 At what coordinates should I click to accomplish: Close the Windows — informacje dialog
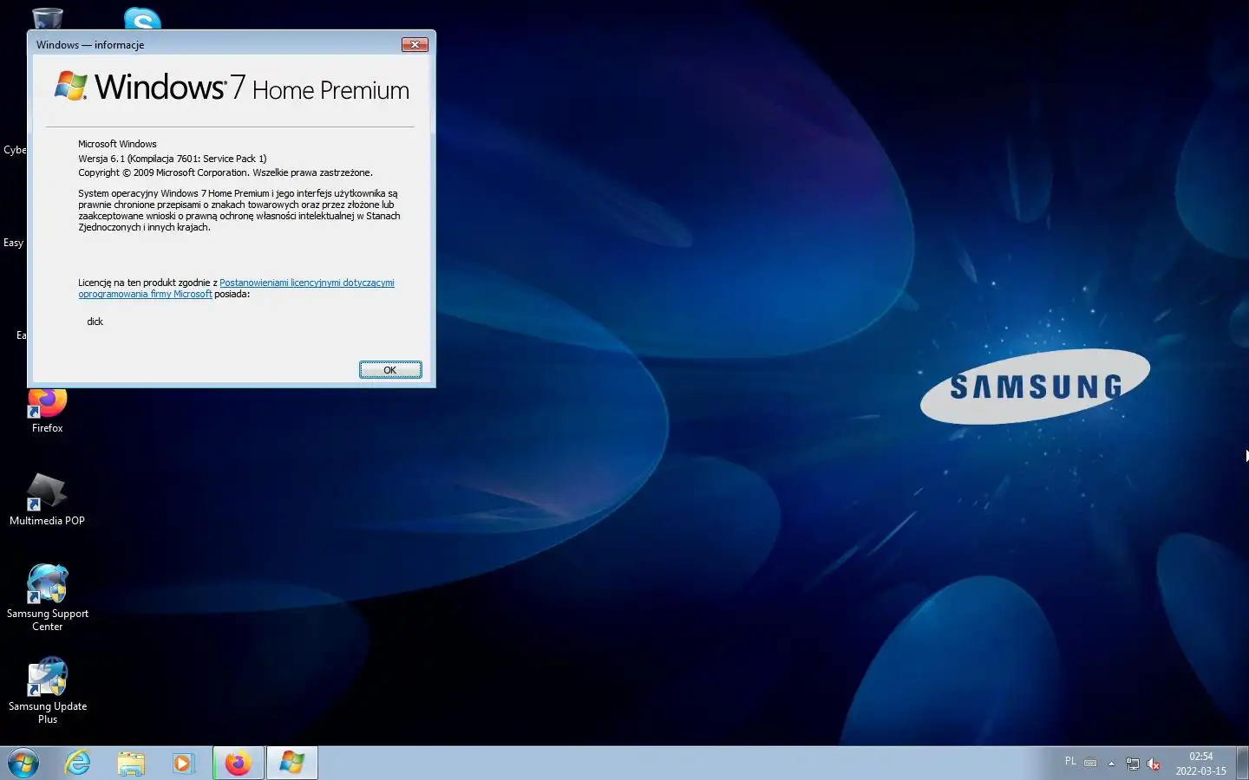415,45
